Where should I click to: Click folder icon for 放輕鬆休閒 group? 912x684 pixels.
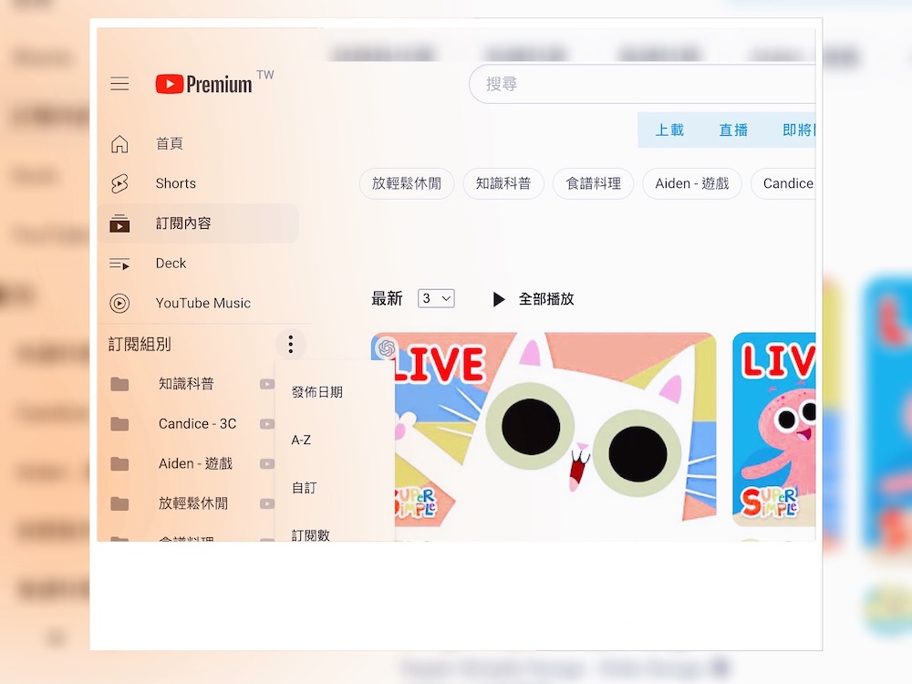click(x=119, y=503)
